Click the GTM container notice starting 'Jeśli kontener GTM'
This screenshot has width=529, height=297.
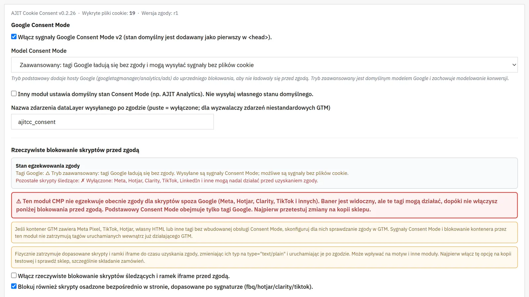click(x=264, y=233)
